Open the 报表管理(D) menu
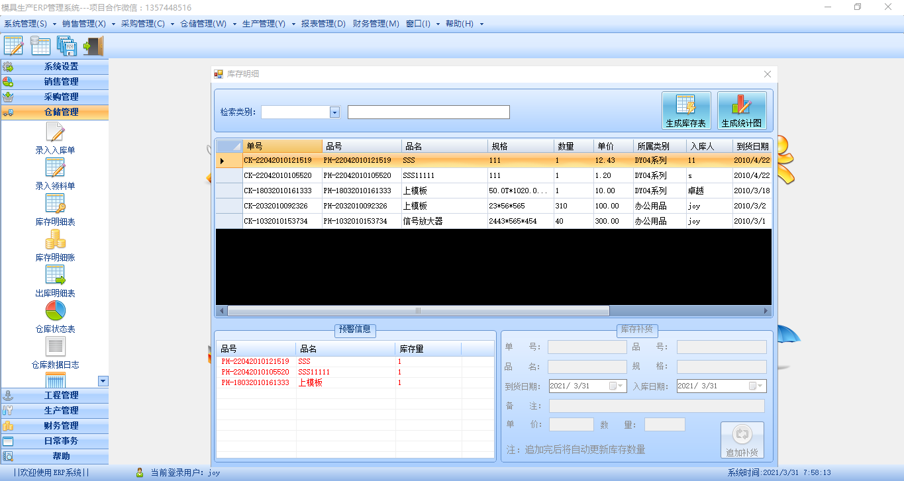Screen dimensions: 904x481 pyautogui.click(x=323, y=24)
